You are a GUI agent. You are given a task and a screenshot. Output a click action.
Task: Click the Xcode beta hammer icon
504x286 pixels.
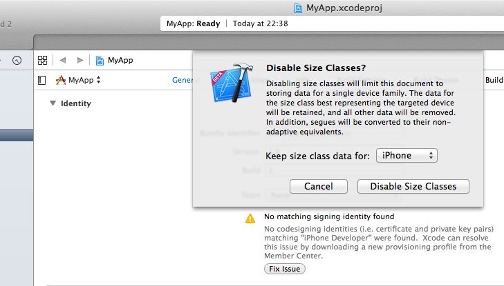tap(232, 83)
